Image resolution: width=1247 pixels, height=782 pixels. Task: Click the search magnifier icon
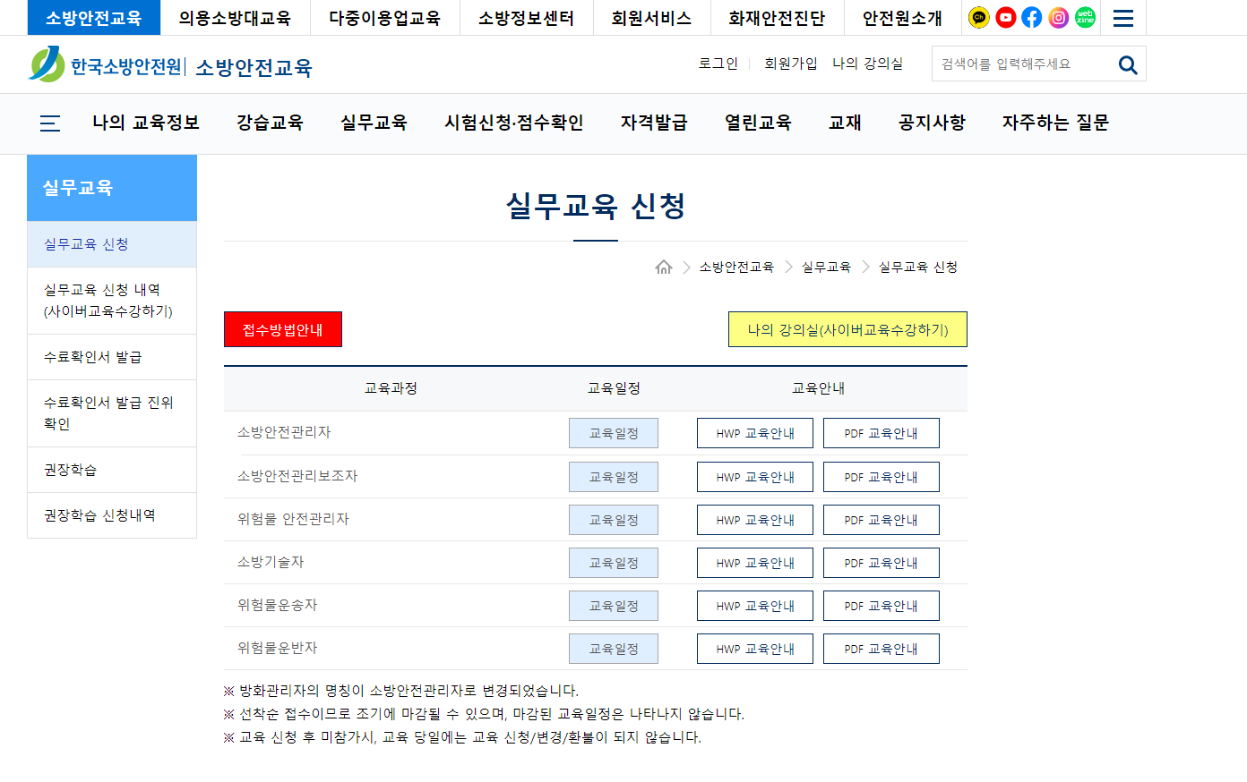1127,64
